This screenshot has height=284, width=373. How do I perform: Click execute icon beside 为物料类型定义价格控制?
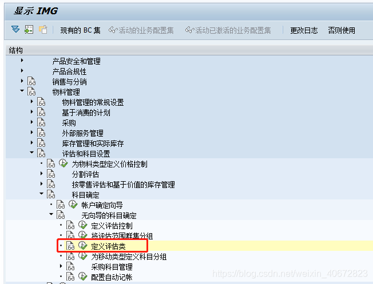[x=64, y=163]
